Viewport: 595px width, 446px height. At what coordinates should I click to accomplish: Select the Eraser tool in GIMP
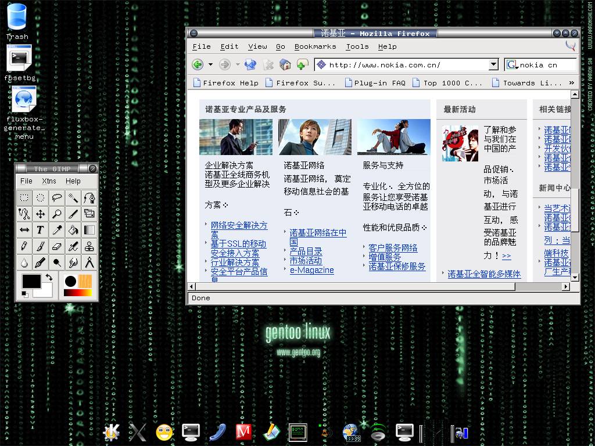tap(57, 246)
